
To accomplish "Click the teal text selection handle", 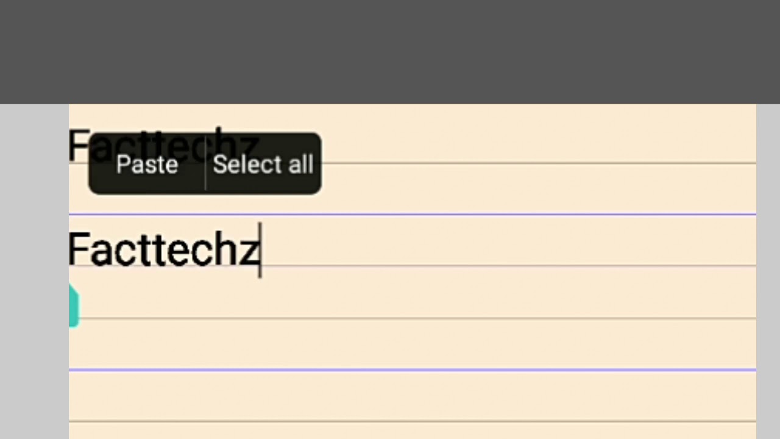I will 74,307.
